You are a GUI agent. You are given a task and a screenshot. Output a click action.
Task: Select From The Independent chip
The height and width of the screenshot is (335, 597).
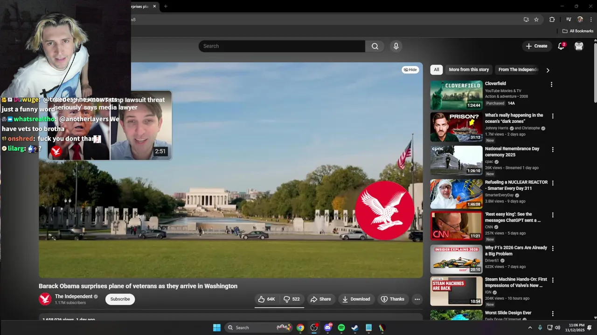(x=518, y=70)
